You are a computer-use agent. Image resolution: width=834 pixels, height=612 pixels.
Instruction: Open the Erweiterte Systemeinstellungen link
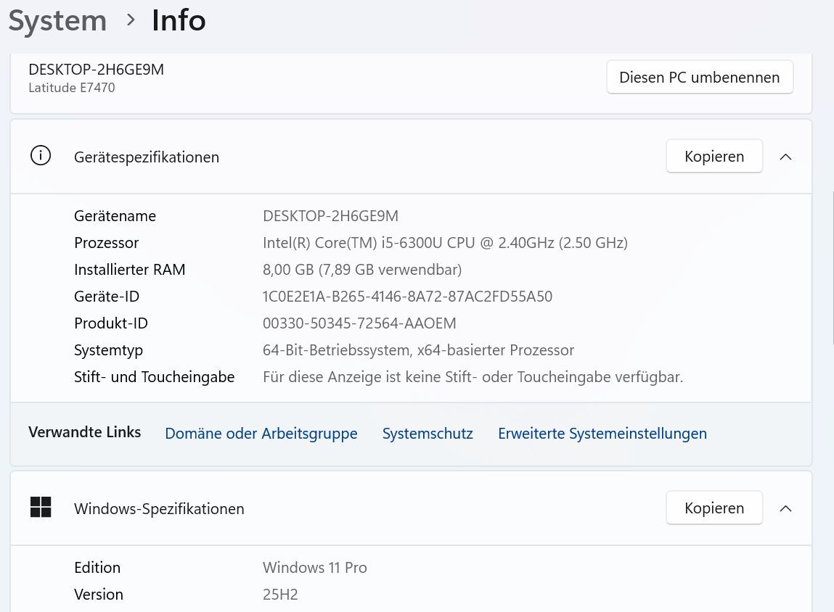pos(602,434)
